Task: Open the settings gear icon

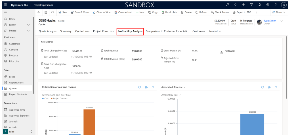Action: (x=268, y=5)
